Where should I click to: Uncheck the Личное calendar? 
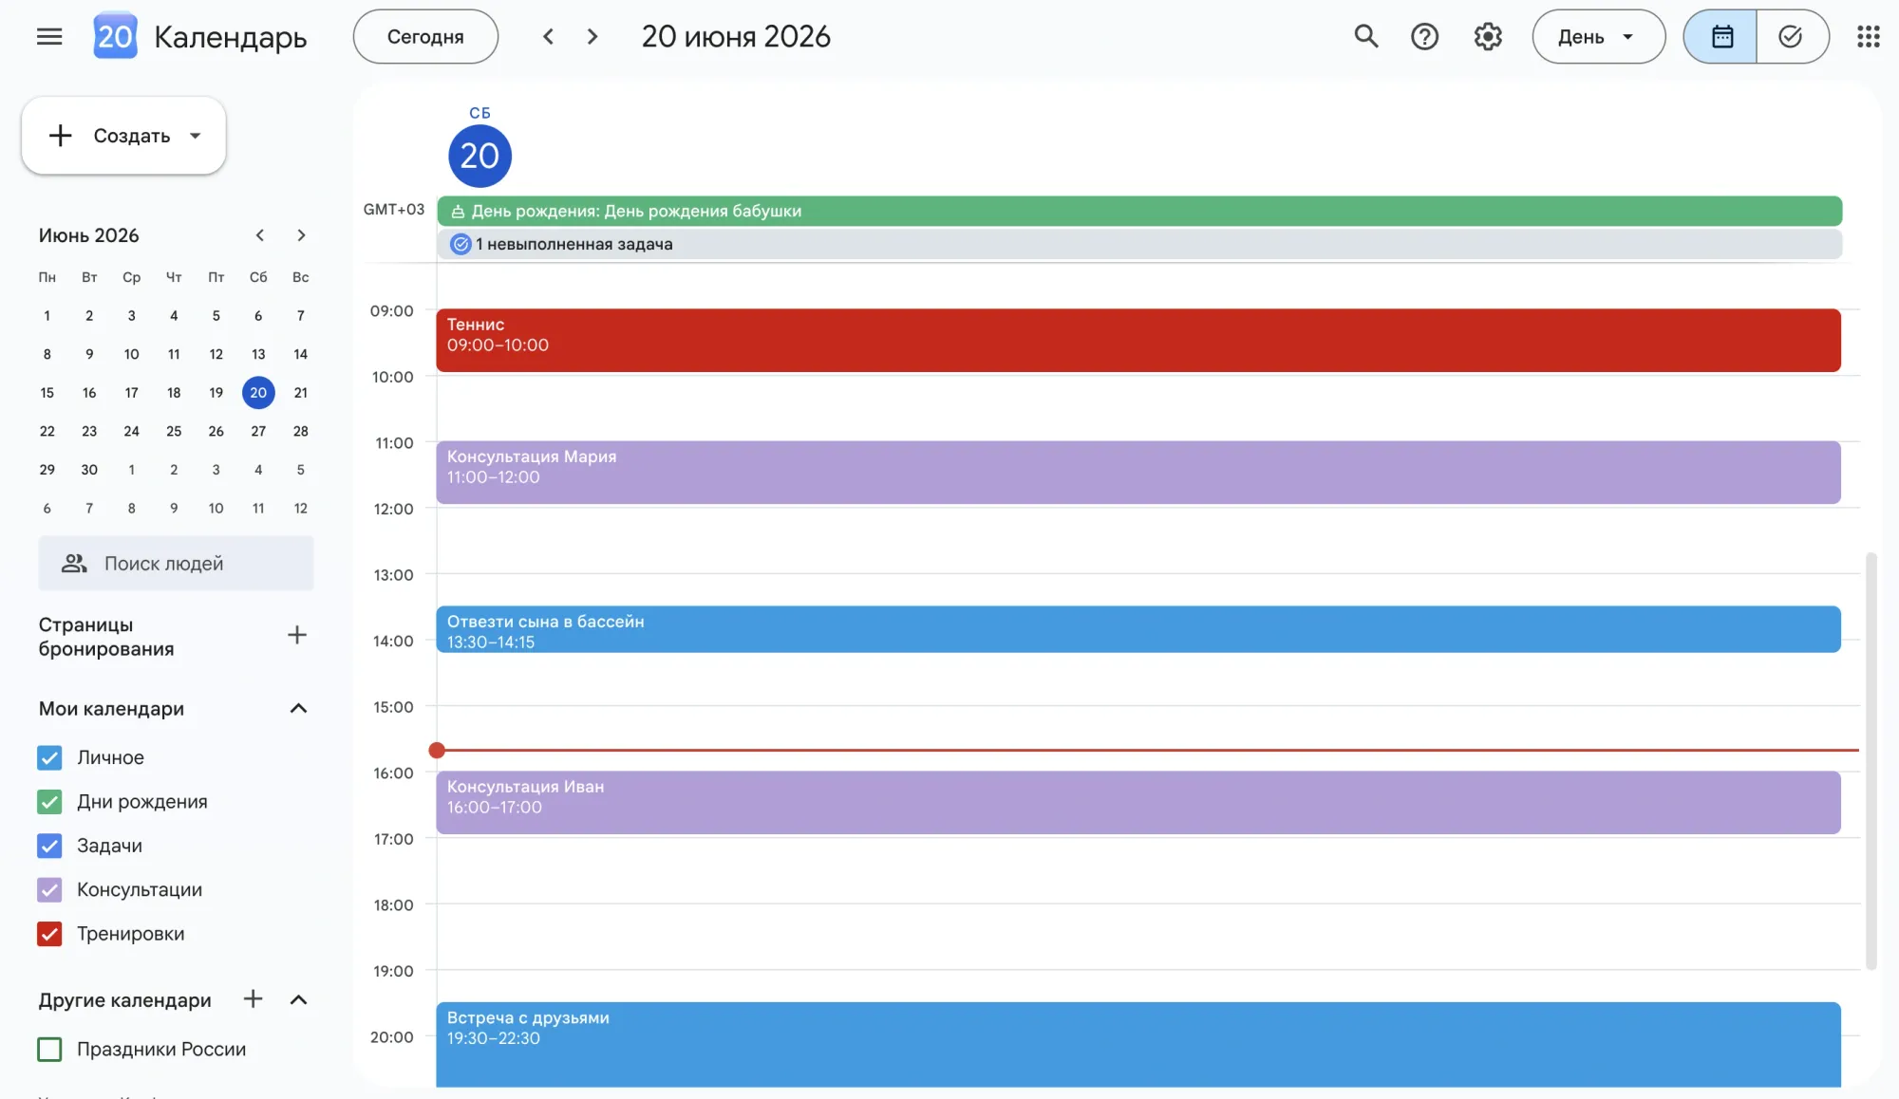(49, 757)
